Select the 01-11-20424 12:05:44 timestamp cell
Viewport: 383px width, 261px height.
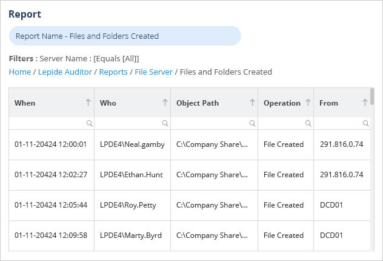[x=50, y=205]
